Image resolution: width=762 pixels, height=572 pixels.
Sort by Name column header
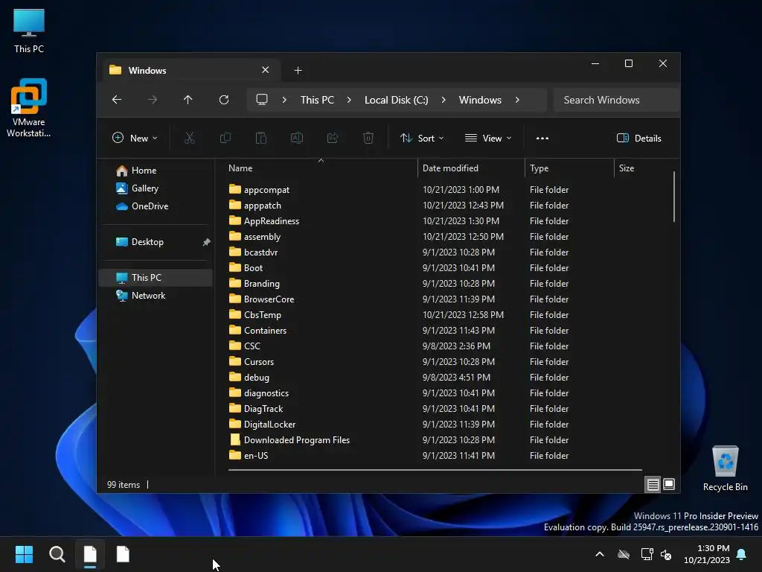(x=321, y=168)
